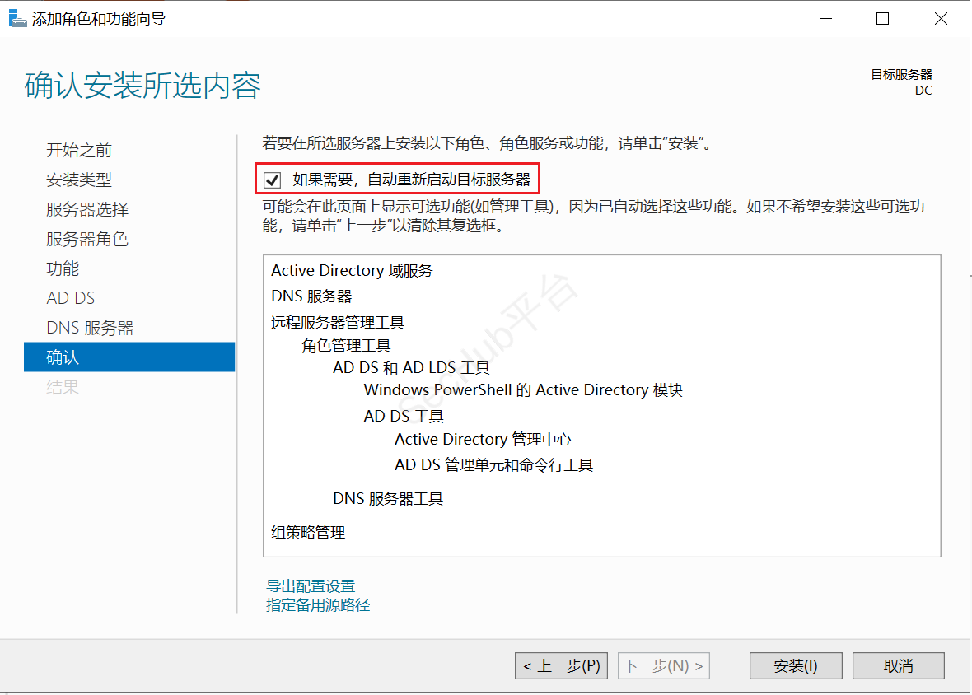Screen dimensions: 972x695
Task: Select Active Directory 域服务 in feature list
Action: coord(351,270)
